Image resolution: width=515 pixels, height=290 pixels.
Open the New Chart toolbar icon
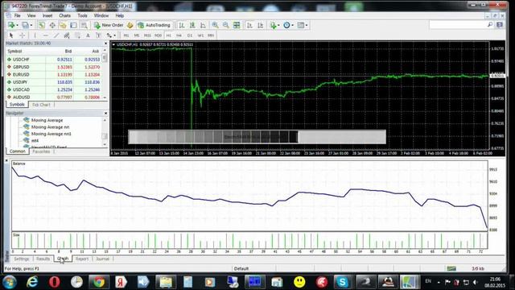tap(11, 25)
